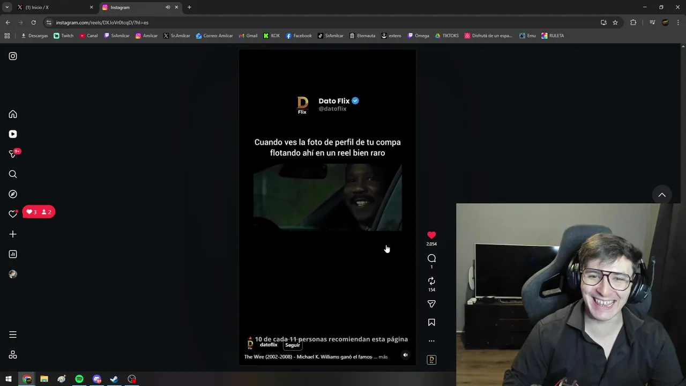
Task: Open Facebook bookmark
Action: click(x=299, y=36)
